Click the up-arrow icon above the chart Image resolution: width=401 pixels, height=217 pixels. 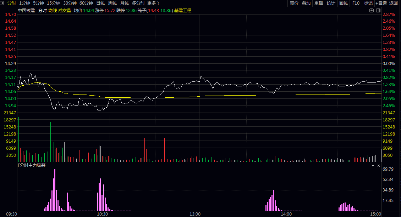coord(372,11)
